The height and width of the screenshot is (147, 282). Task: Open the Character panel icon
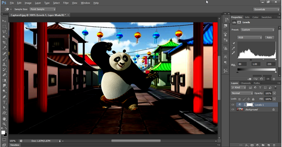coord(226,57)
